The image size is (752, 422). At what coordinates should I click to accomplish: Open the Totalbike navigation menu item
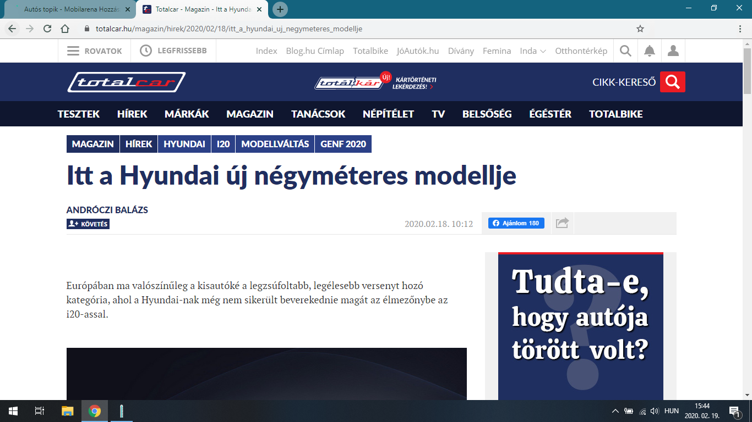616,114
